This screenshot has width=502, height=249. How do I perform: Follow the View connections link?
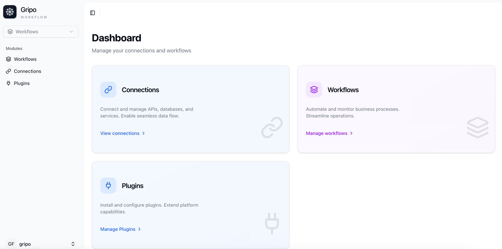pos(120,133)
